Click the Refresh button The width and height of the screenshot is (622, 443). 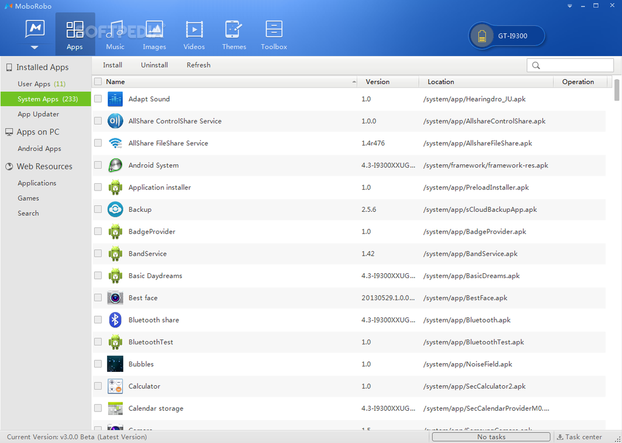199,65
